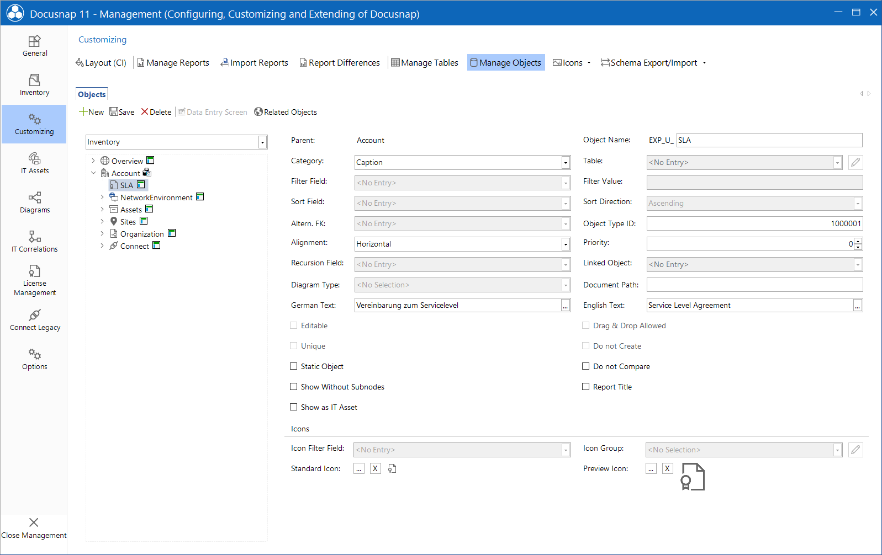Expand the Overview tree node
882x555 pixels.
[93, 161]
